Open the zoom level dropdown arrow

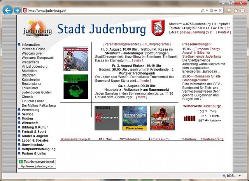coord(240,176)
